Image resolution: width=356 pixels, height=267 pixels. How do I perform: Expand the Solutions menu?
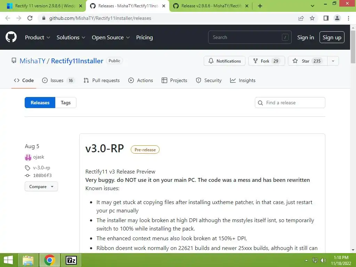tap(71, 38)
